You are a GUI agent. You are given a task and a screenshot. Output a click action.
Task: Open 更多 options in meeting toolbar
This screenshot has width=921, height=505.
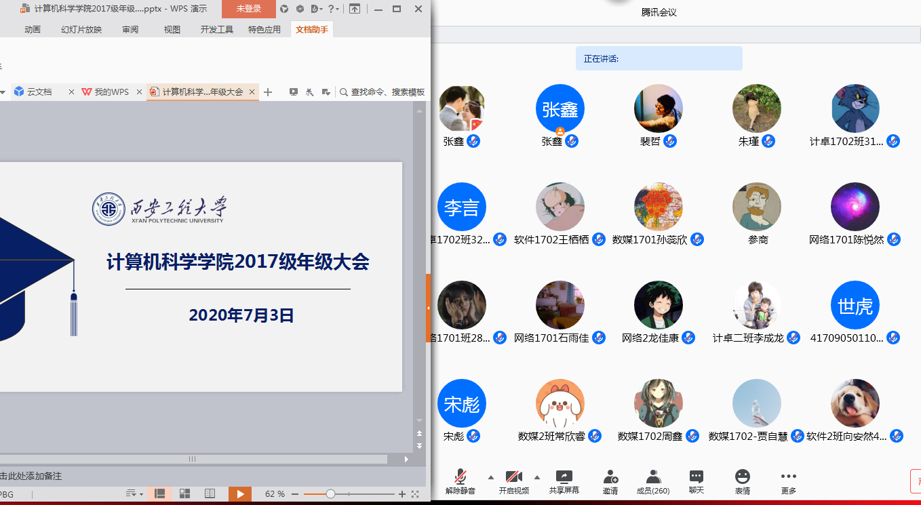coord(788,481)
